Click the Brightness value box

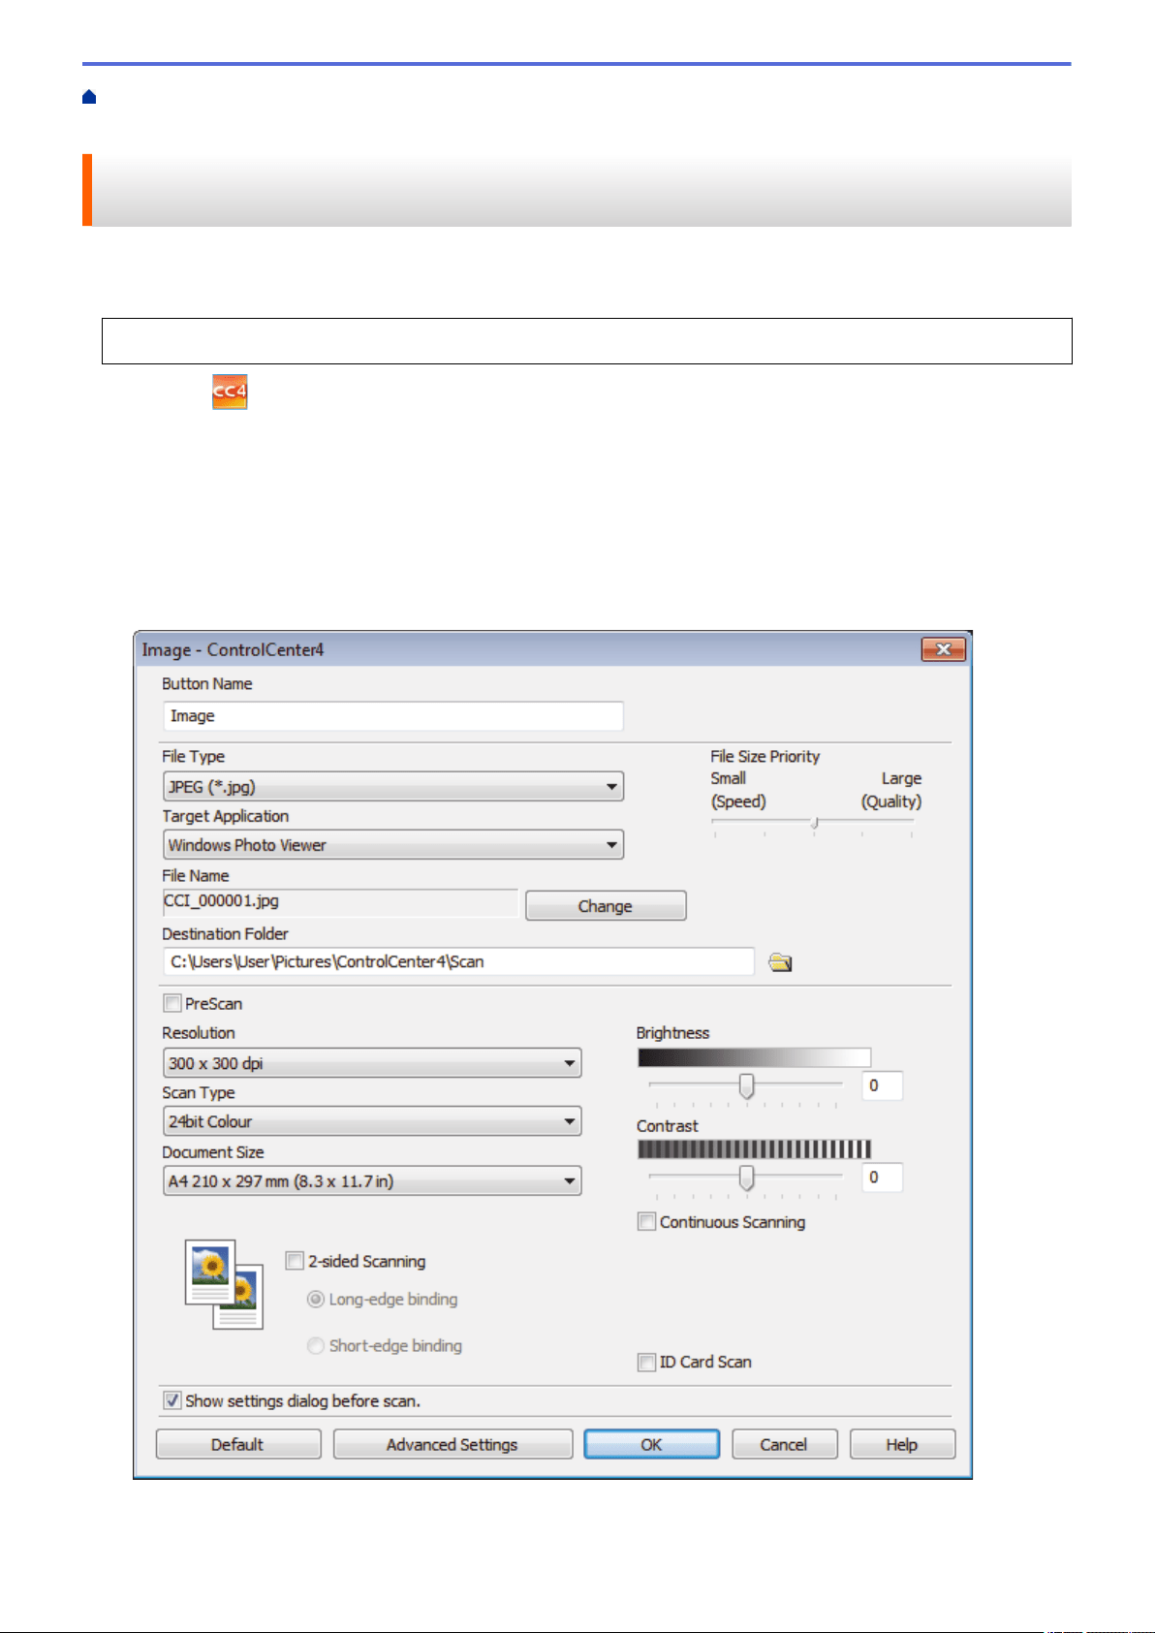882,1085
